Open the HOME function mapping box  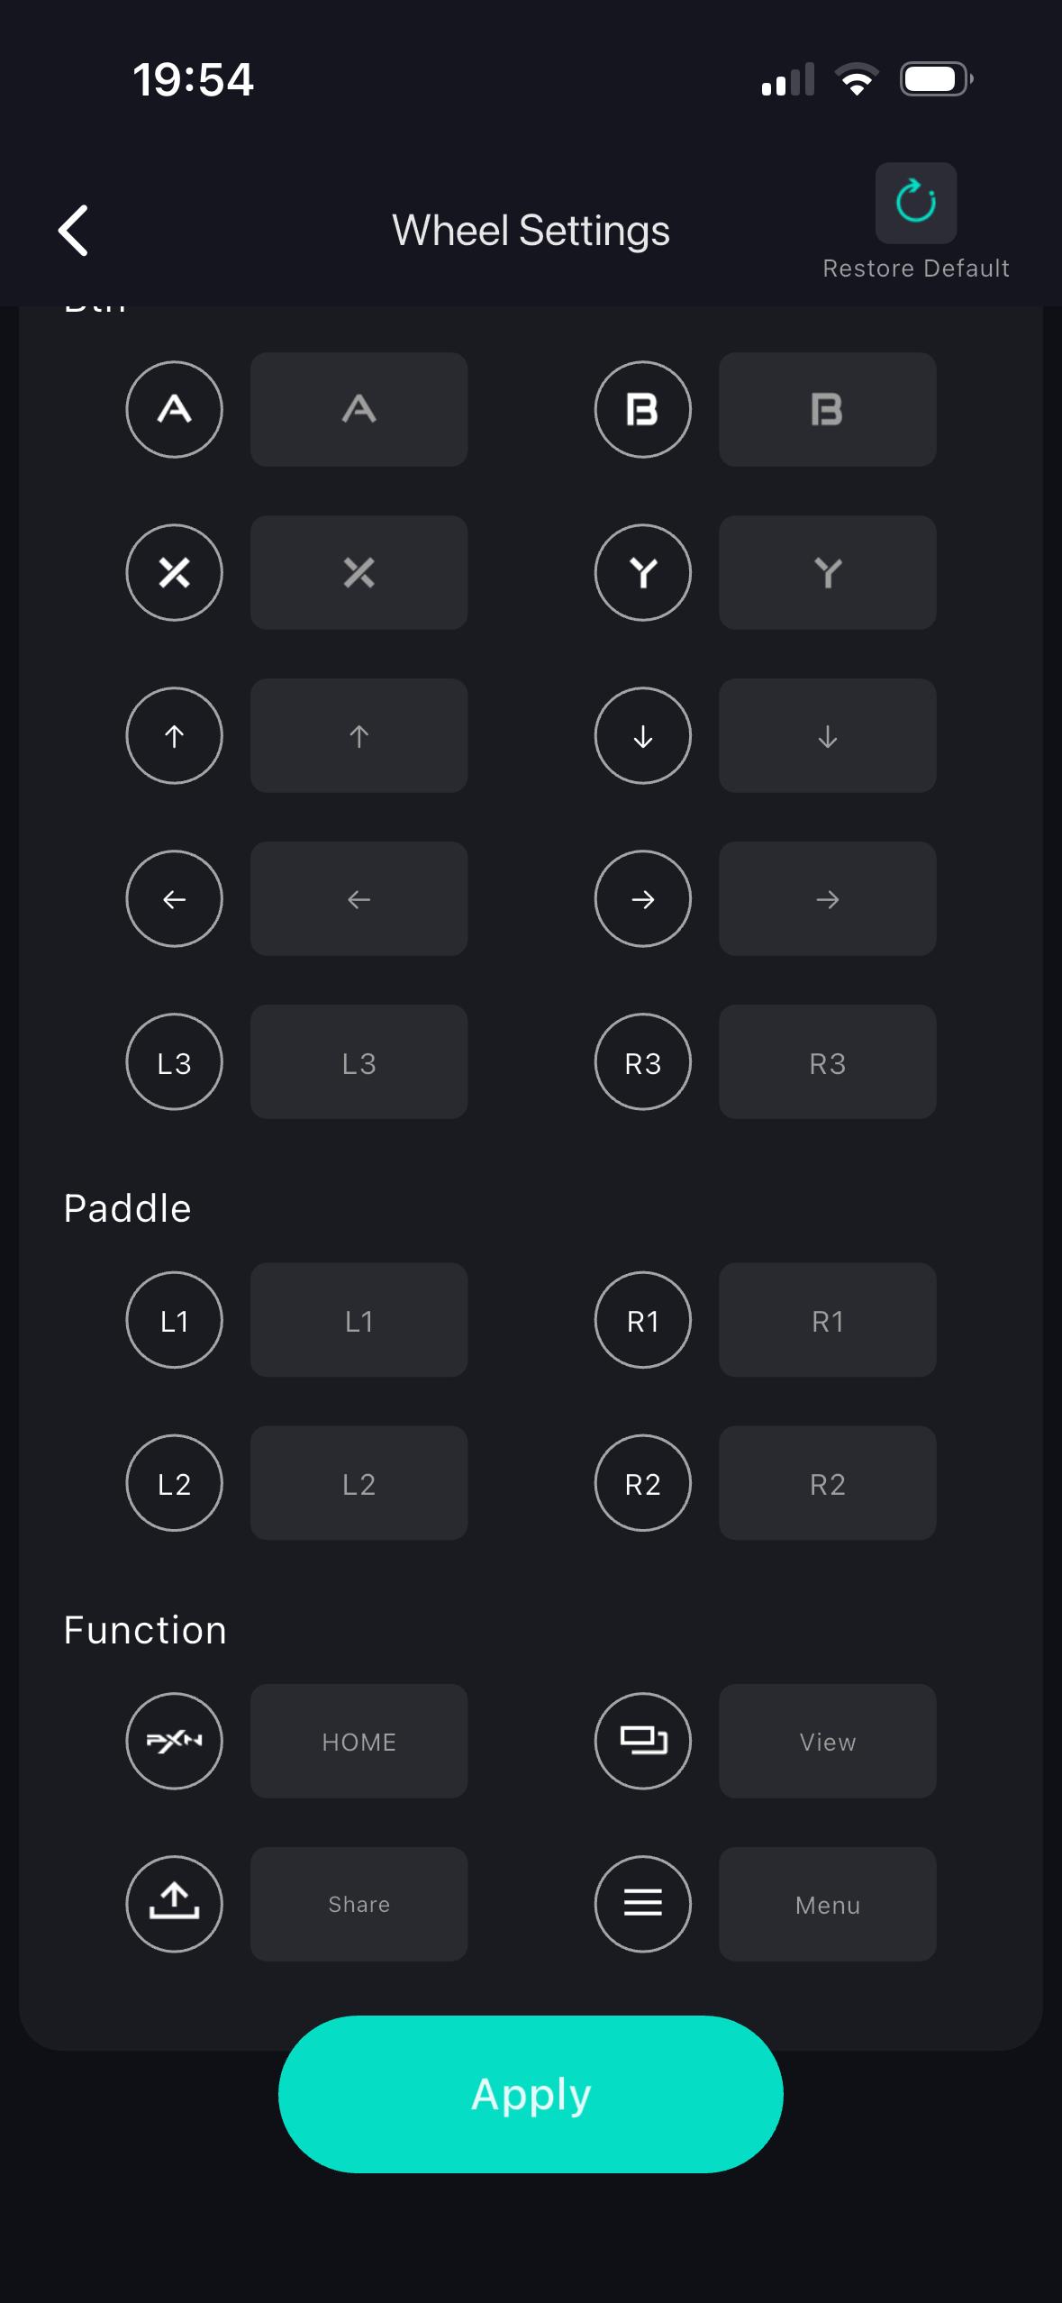359,1741
